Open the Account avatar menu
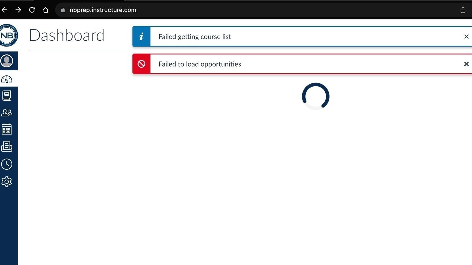472x265 pixels. click(7, 61)
